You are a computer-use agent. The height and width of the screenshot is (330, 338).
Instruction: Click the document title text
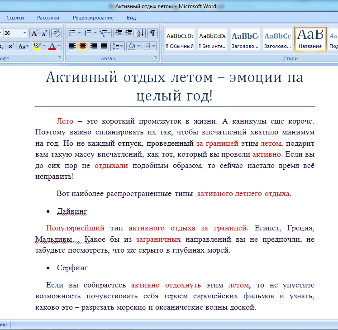pos(175,86)
